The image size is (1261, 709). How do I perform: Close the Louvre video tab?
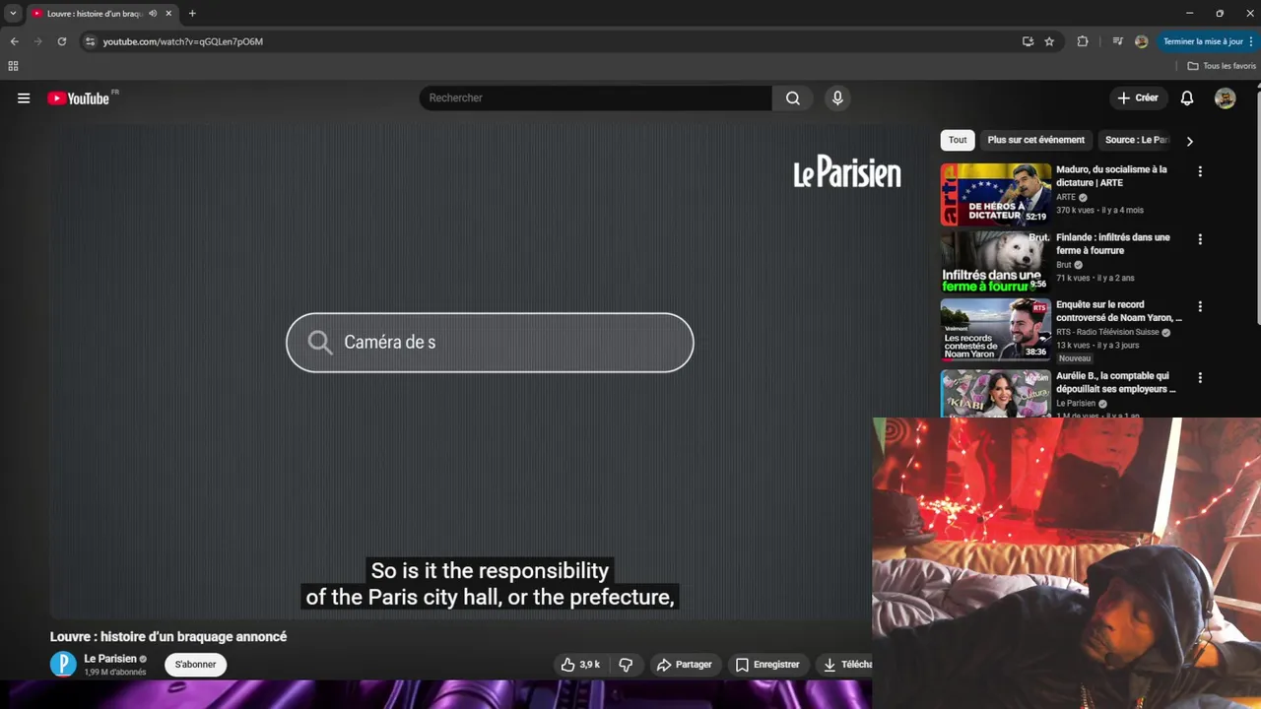(x=168, y=14)
